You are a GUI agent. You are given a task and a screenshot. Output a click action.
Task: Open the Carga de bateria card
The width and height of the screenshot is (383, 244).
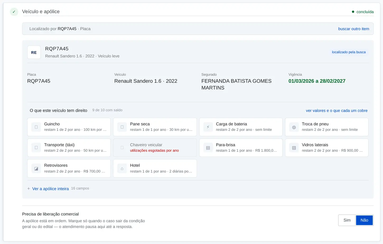(x=241, y=127)
